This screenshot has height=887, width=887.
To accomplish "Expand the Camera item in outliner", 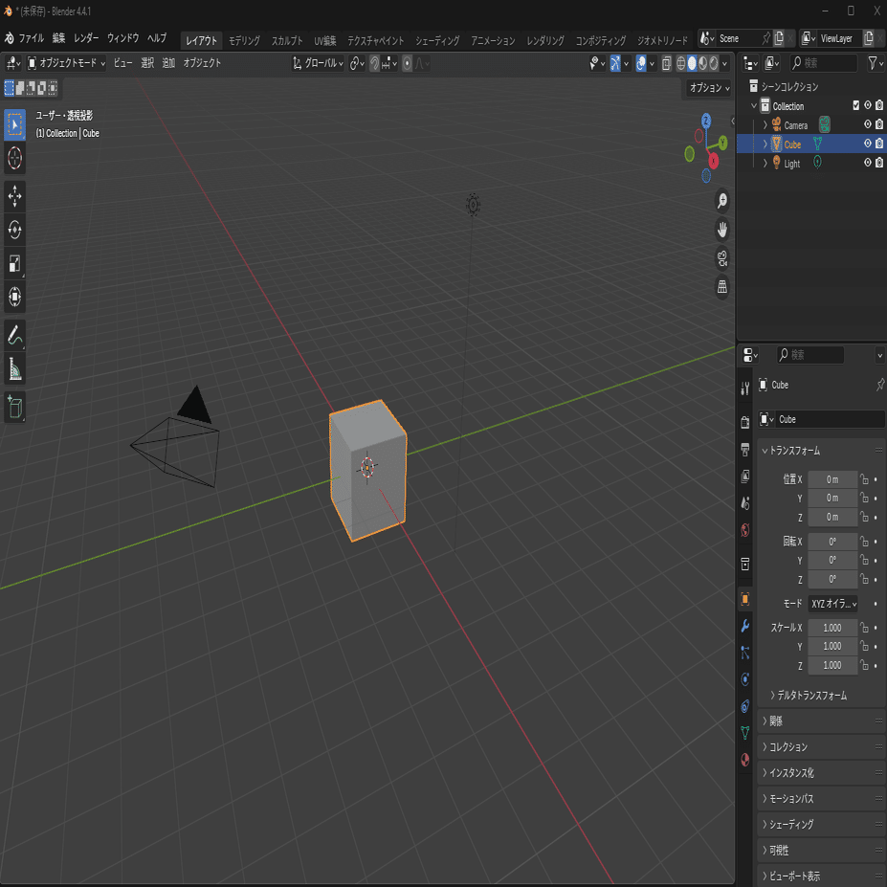I will click(x=765, y=125).
